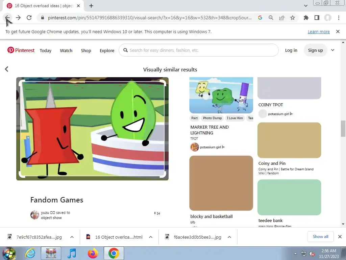Go back with the browser back arrow

point(7,18)
